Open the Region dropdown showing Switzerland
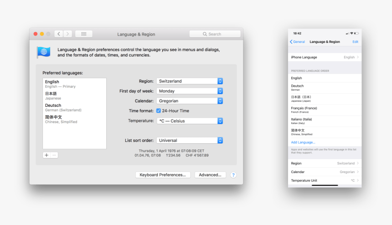The width and height of the screenshot is (392, 225). (190, 81)
